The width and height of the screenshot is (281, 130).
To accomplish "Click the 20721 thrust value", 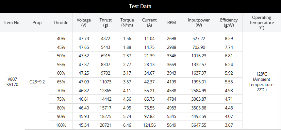I will pos(106,125).
